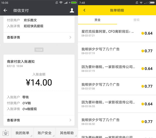Image resolution: width=156 pixels, height=138 pixels.
Task: Switch to keyboard input icon
Action: (x=5, y=133)
